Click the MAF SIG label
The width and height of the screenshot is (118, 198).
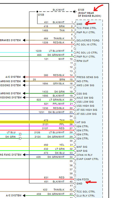pyautogui.click(x=82, y=147)
